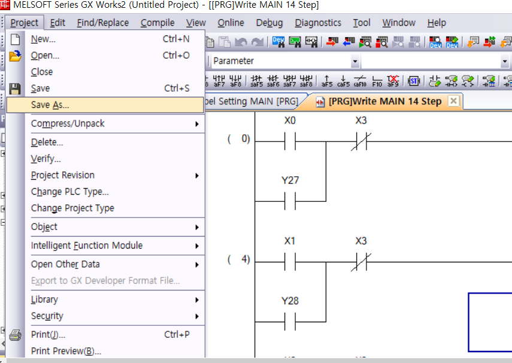
Task: Choose Change PLC Type...
Action: (105, 192)
